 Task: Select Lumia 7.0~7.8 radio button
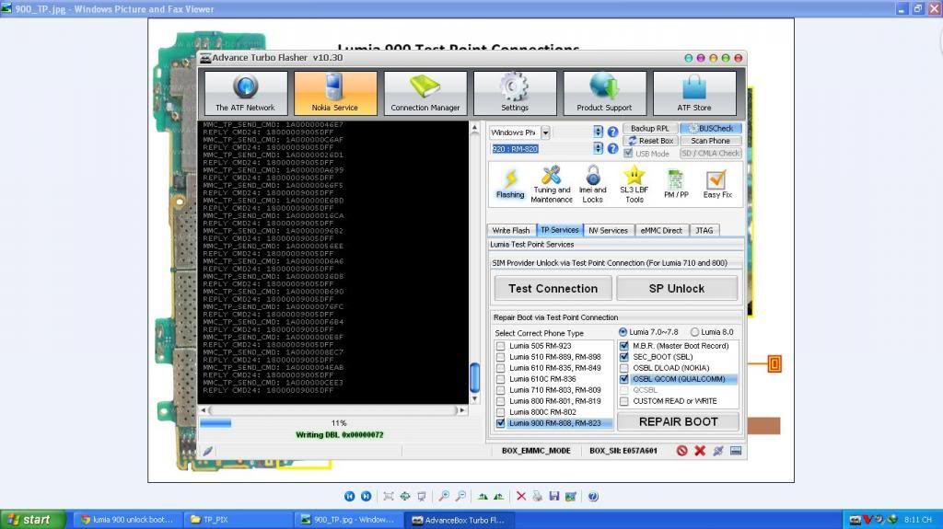(x=623, y=332)
